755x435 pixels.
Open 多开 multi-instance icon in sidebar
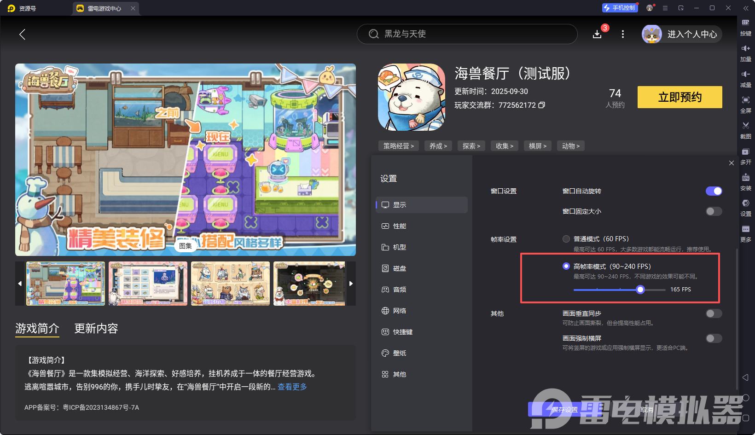(x=745, y=152)
